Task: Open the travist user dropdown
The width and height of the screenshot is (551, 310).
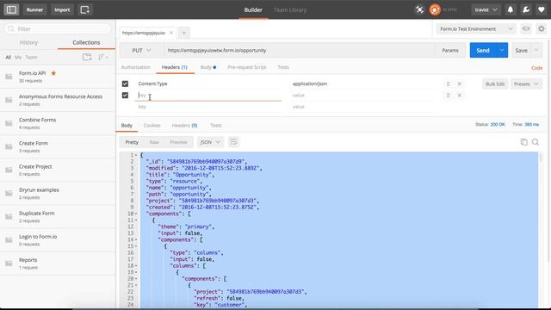Action: 486,9
